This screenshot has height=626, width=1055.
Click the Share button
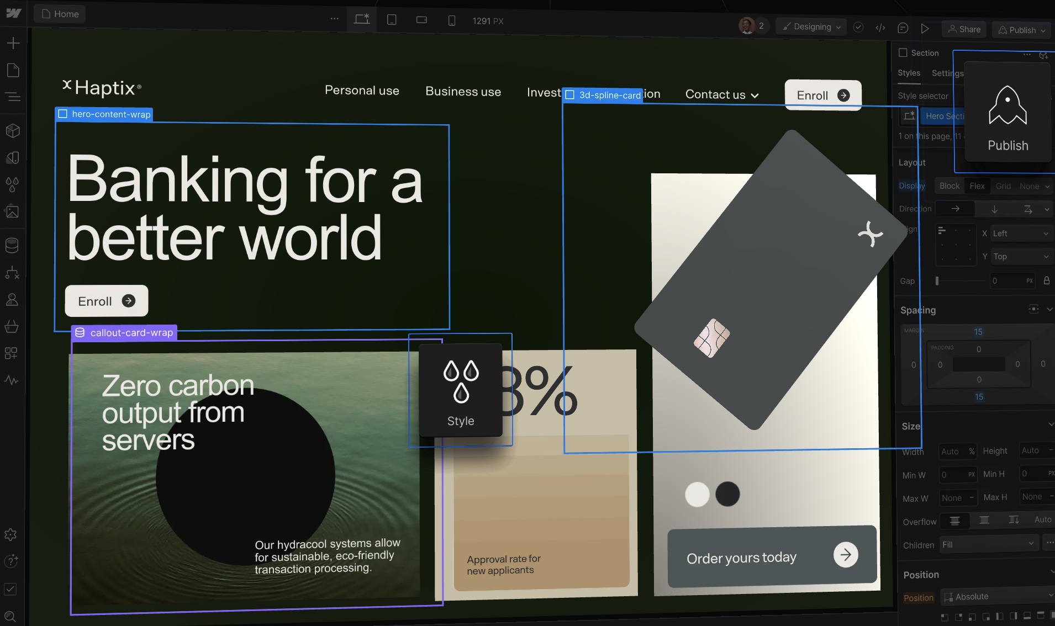point(964,29)
